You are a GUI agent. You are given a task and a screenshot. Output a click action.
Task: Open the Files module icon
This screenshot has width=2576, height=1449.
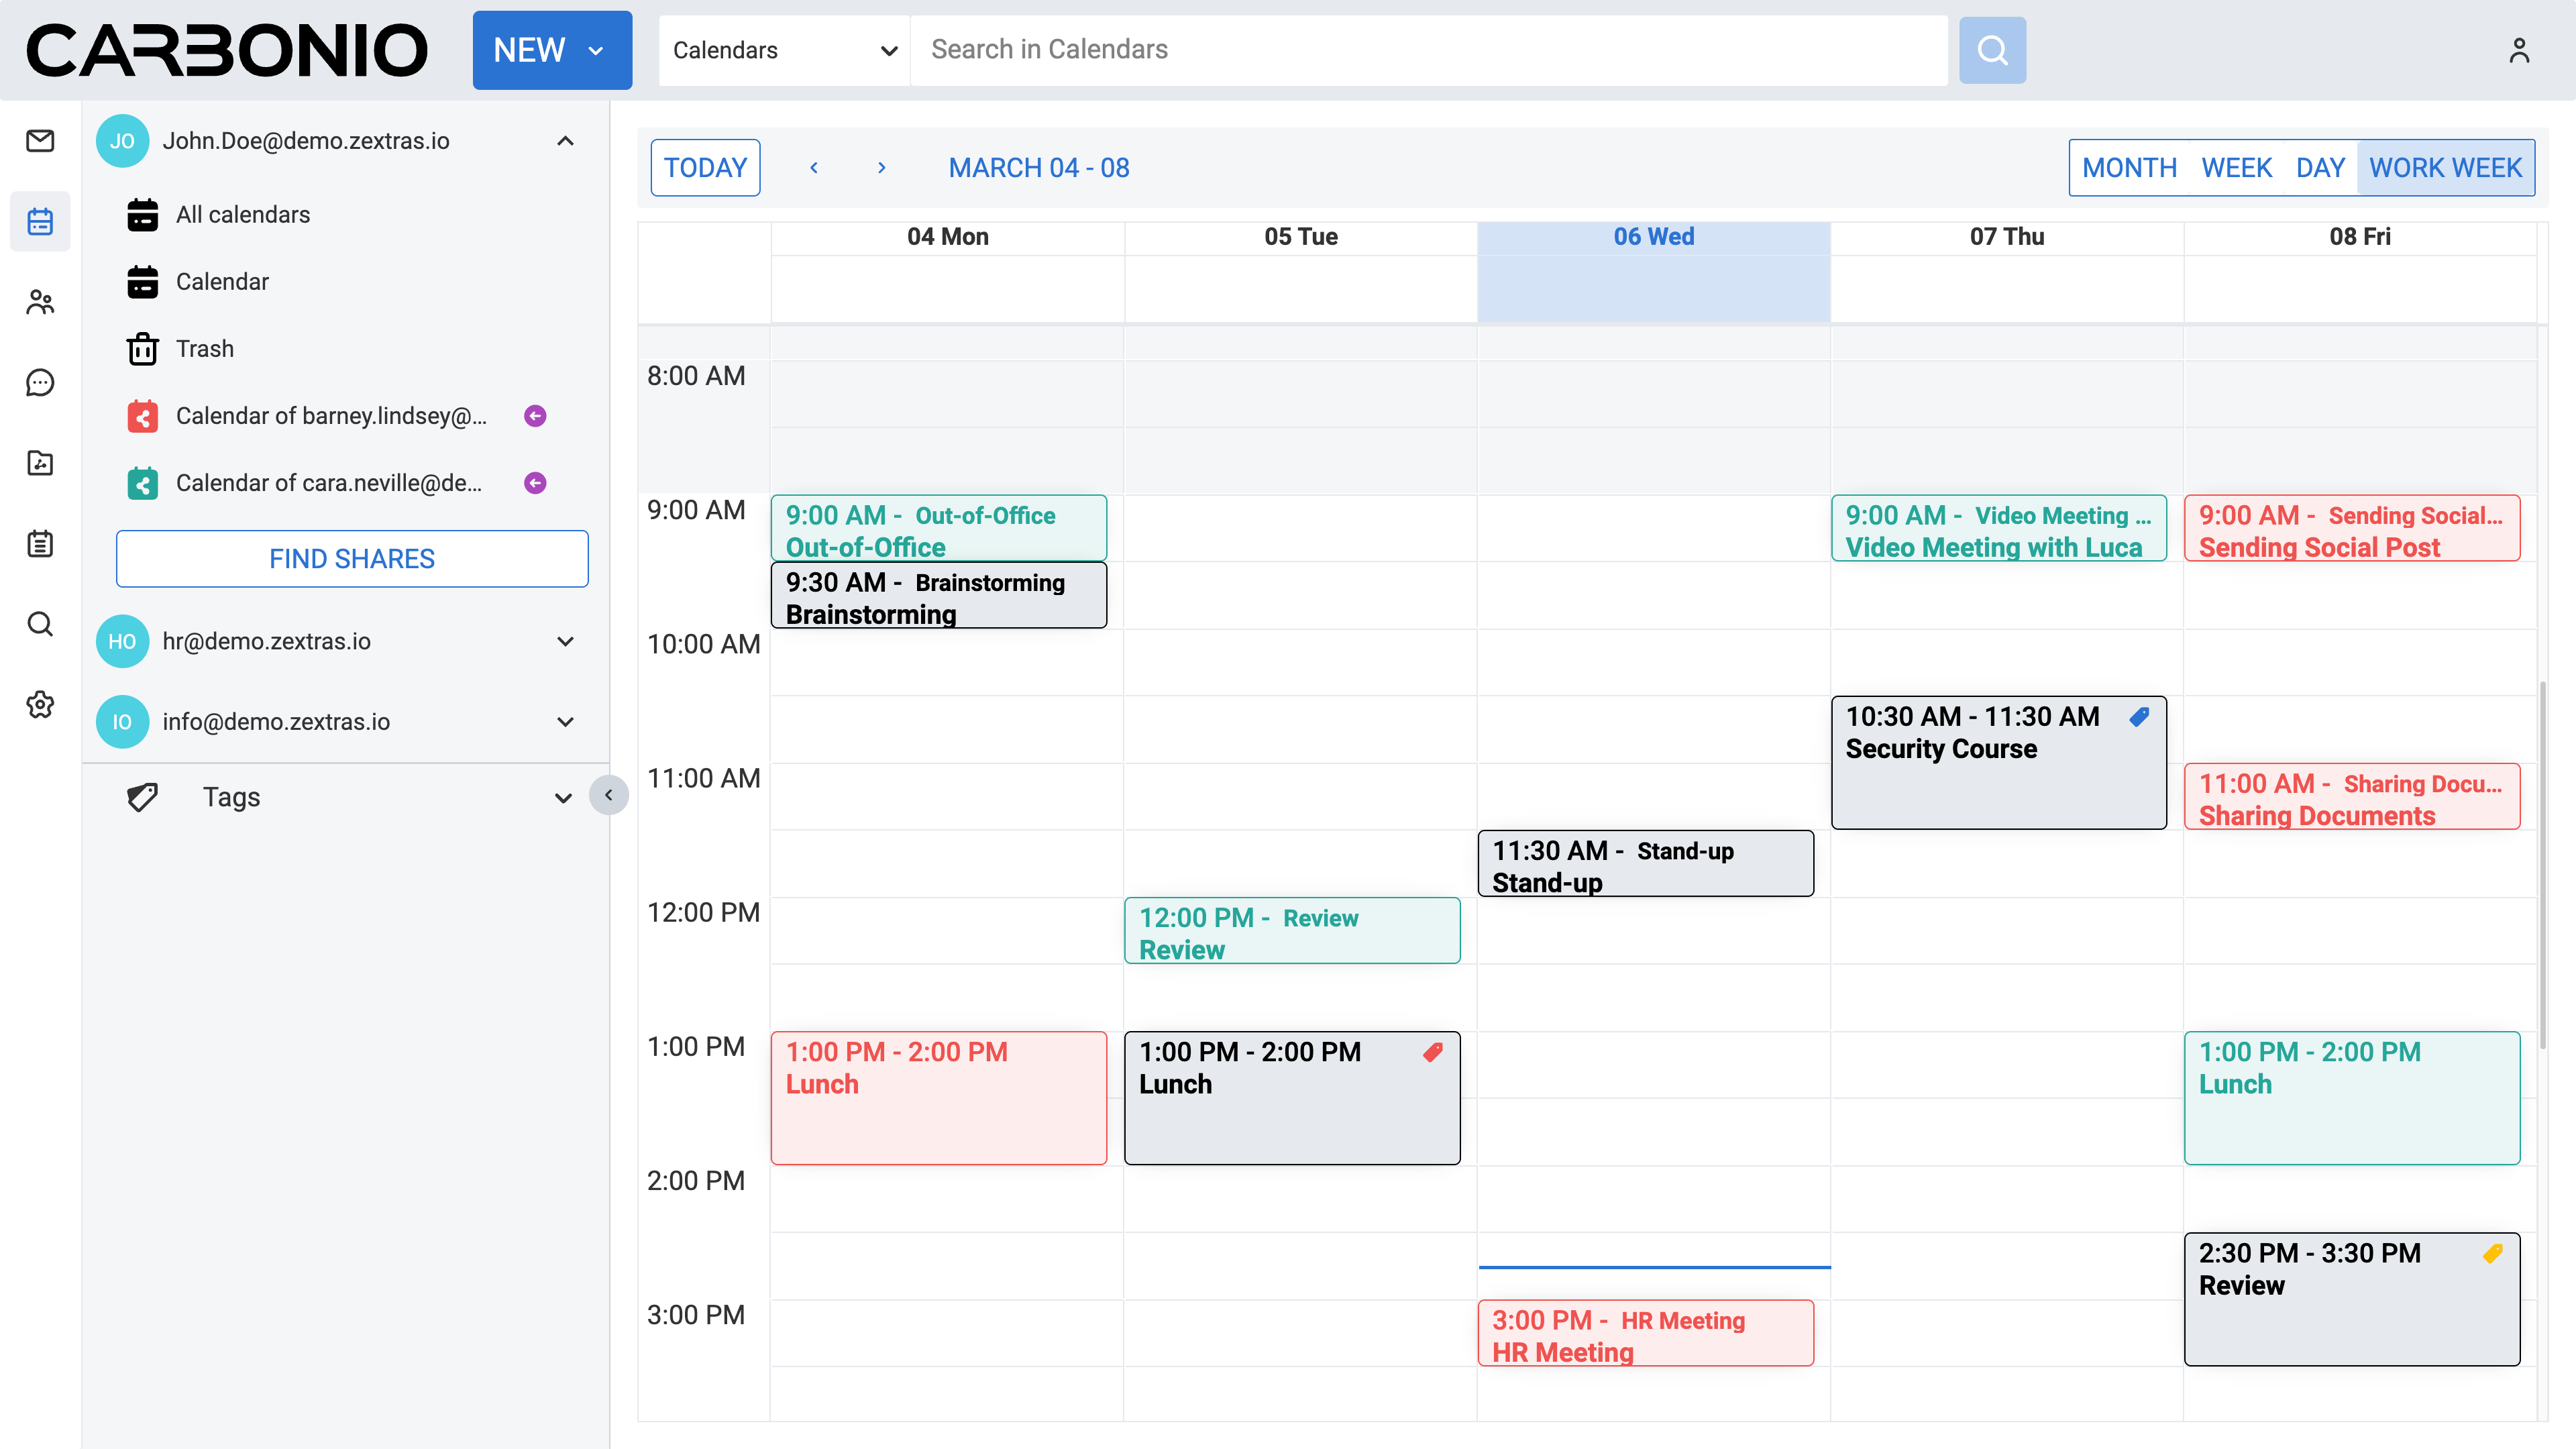pyautogui.click(x=40, y=463)
